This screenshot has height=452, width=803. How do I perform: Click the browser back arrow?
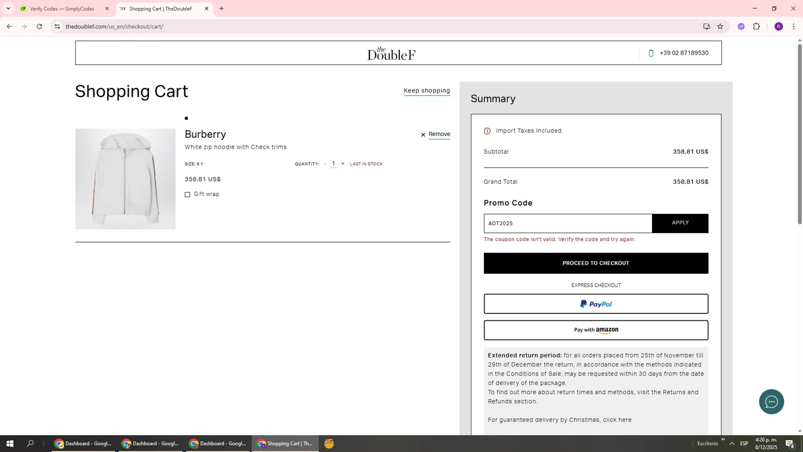(x=9, y=26)
